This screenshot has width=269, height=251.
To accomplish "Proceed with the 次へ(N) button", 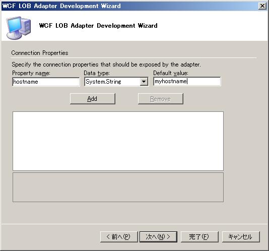I will (158, 237).
